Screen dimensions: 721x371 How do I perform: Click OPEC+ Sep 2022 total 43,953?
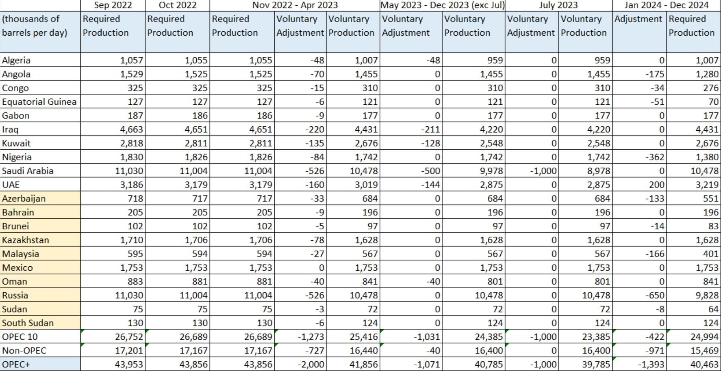(x=113, y=364)
